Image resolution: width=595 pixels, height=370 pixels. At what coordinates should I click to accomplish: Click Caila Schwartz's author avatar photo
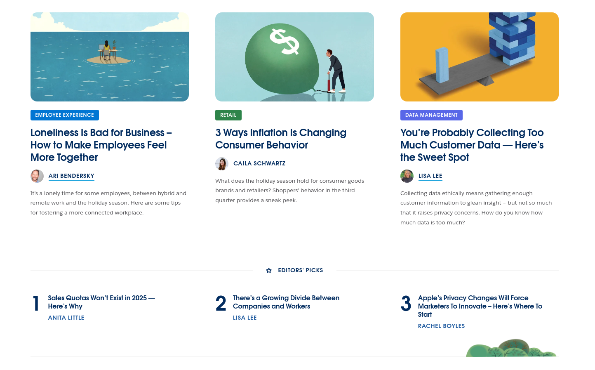click(x=222, y=164)
